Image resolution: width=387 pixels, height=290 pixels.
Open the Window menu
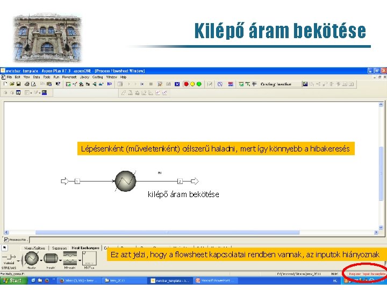pyautogui.click(x=112, y=77)
